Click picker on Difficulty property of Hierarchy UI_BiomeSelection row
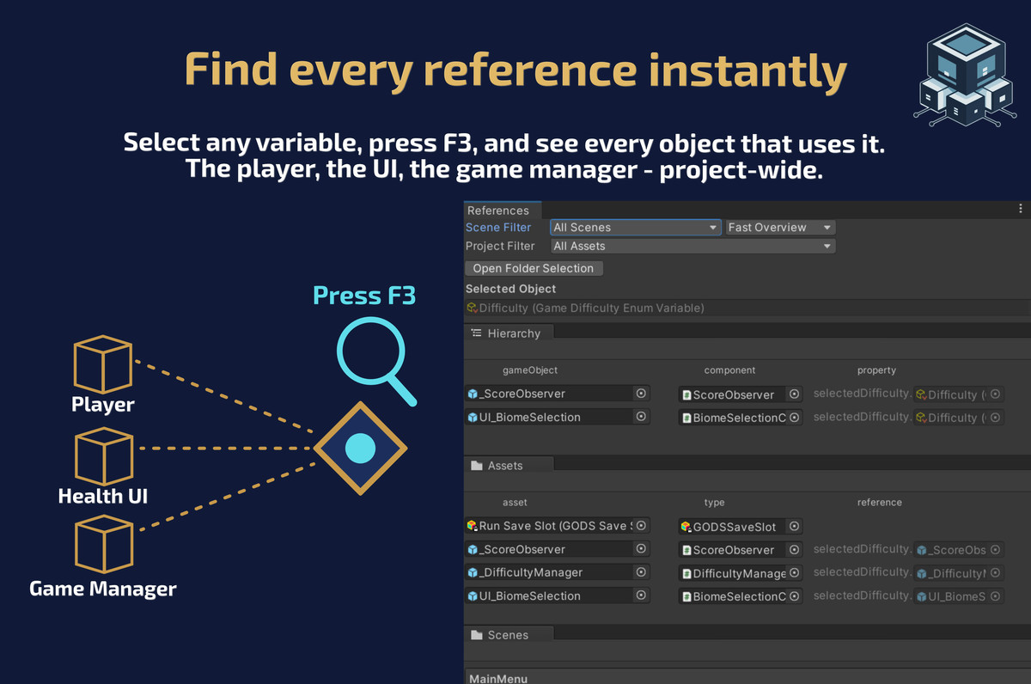This screenshot has width=1031, height=684. pos(995,418)
